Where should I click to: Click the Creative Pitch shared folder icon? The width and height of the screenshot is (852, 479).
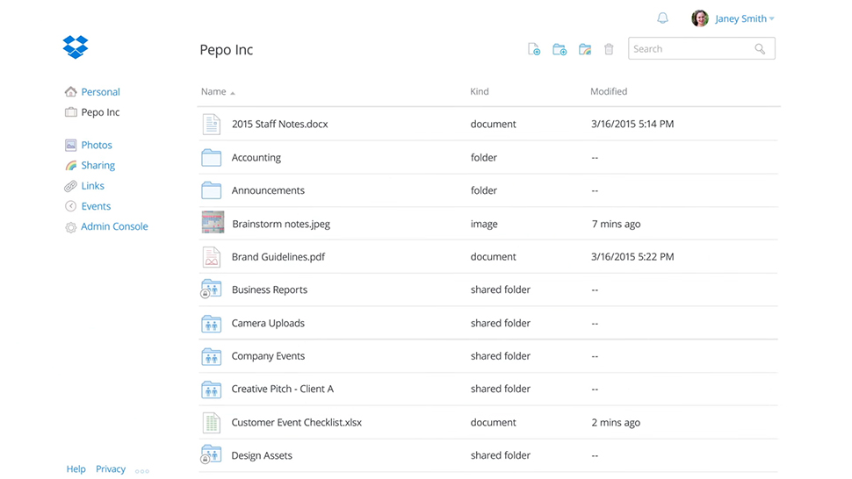coord(212,390)
